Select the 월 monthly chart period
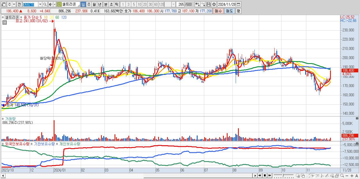The image size is (360, 179). pyautogui.click(x=94, y=5)
